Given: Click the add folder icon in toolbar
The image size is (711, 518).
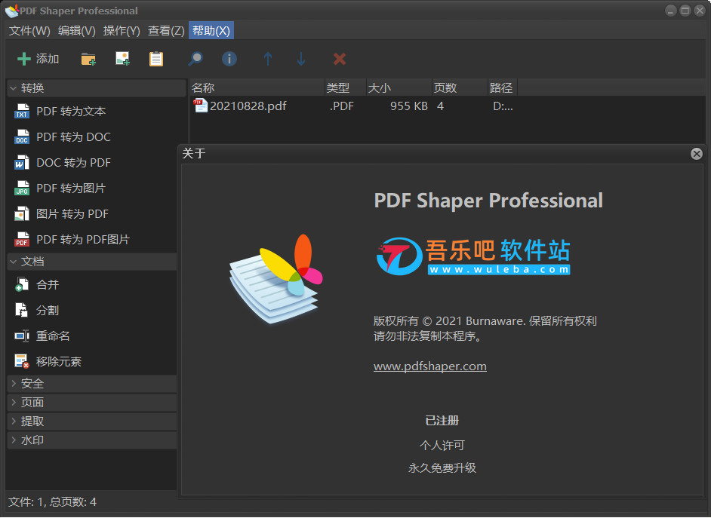Looking at the screenshot, I should tap(88, 59).
